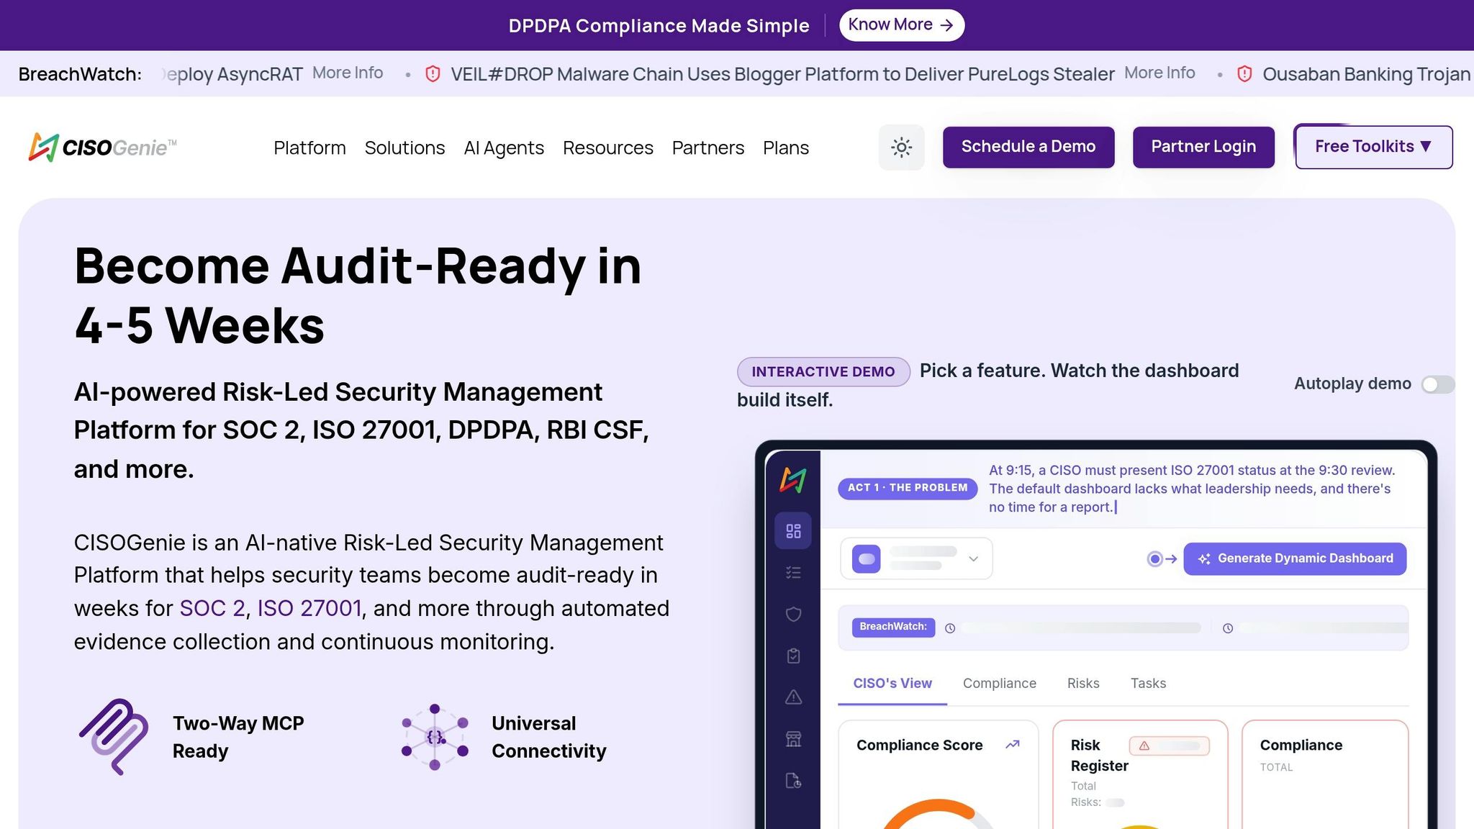
Task: Open the storefront icon in demo sidebar
Action: click(x=793, y=739)
